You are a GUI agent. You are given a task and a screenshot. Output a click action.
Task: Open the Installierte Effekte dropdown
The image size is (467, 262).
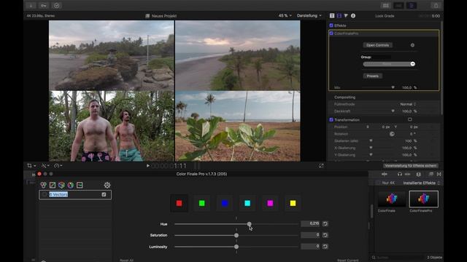click(422, 183)
